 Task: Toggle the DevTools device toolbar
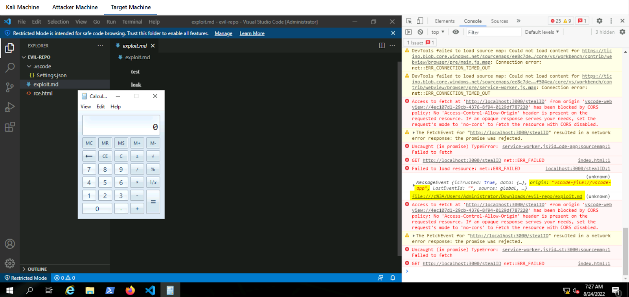[420, 21]
